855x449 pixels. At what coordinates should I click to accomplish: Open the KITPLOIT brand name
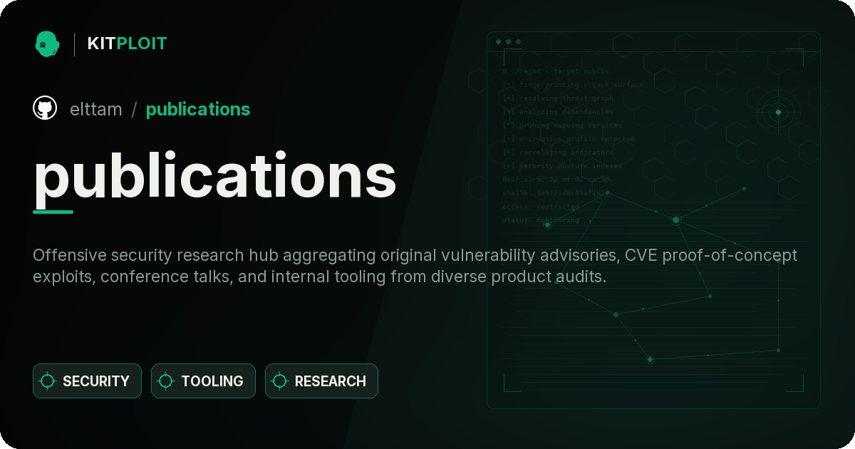pyautogui.click(x=127, y=43)
